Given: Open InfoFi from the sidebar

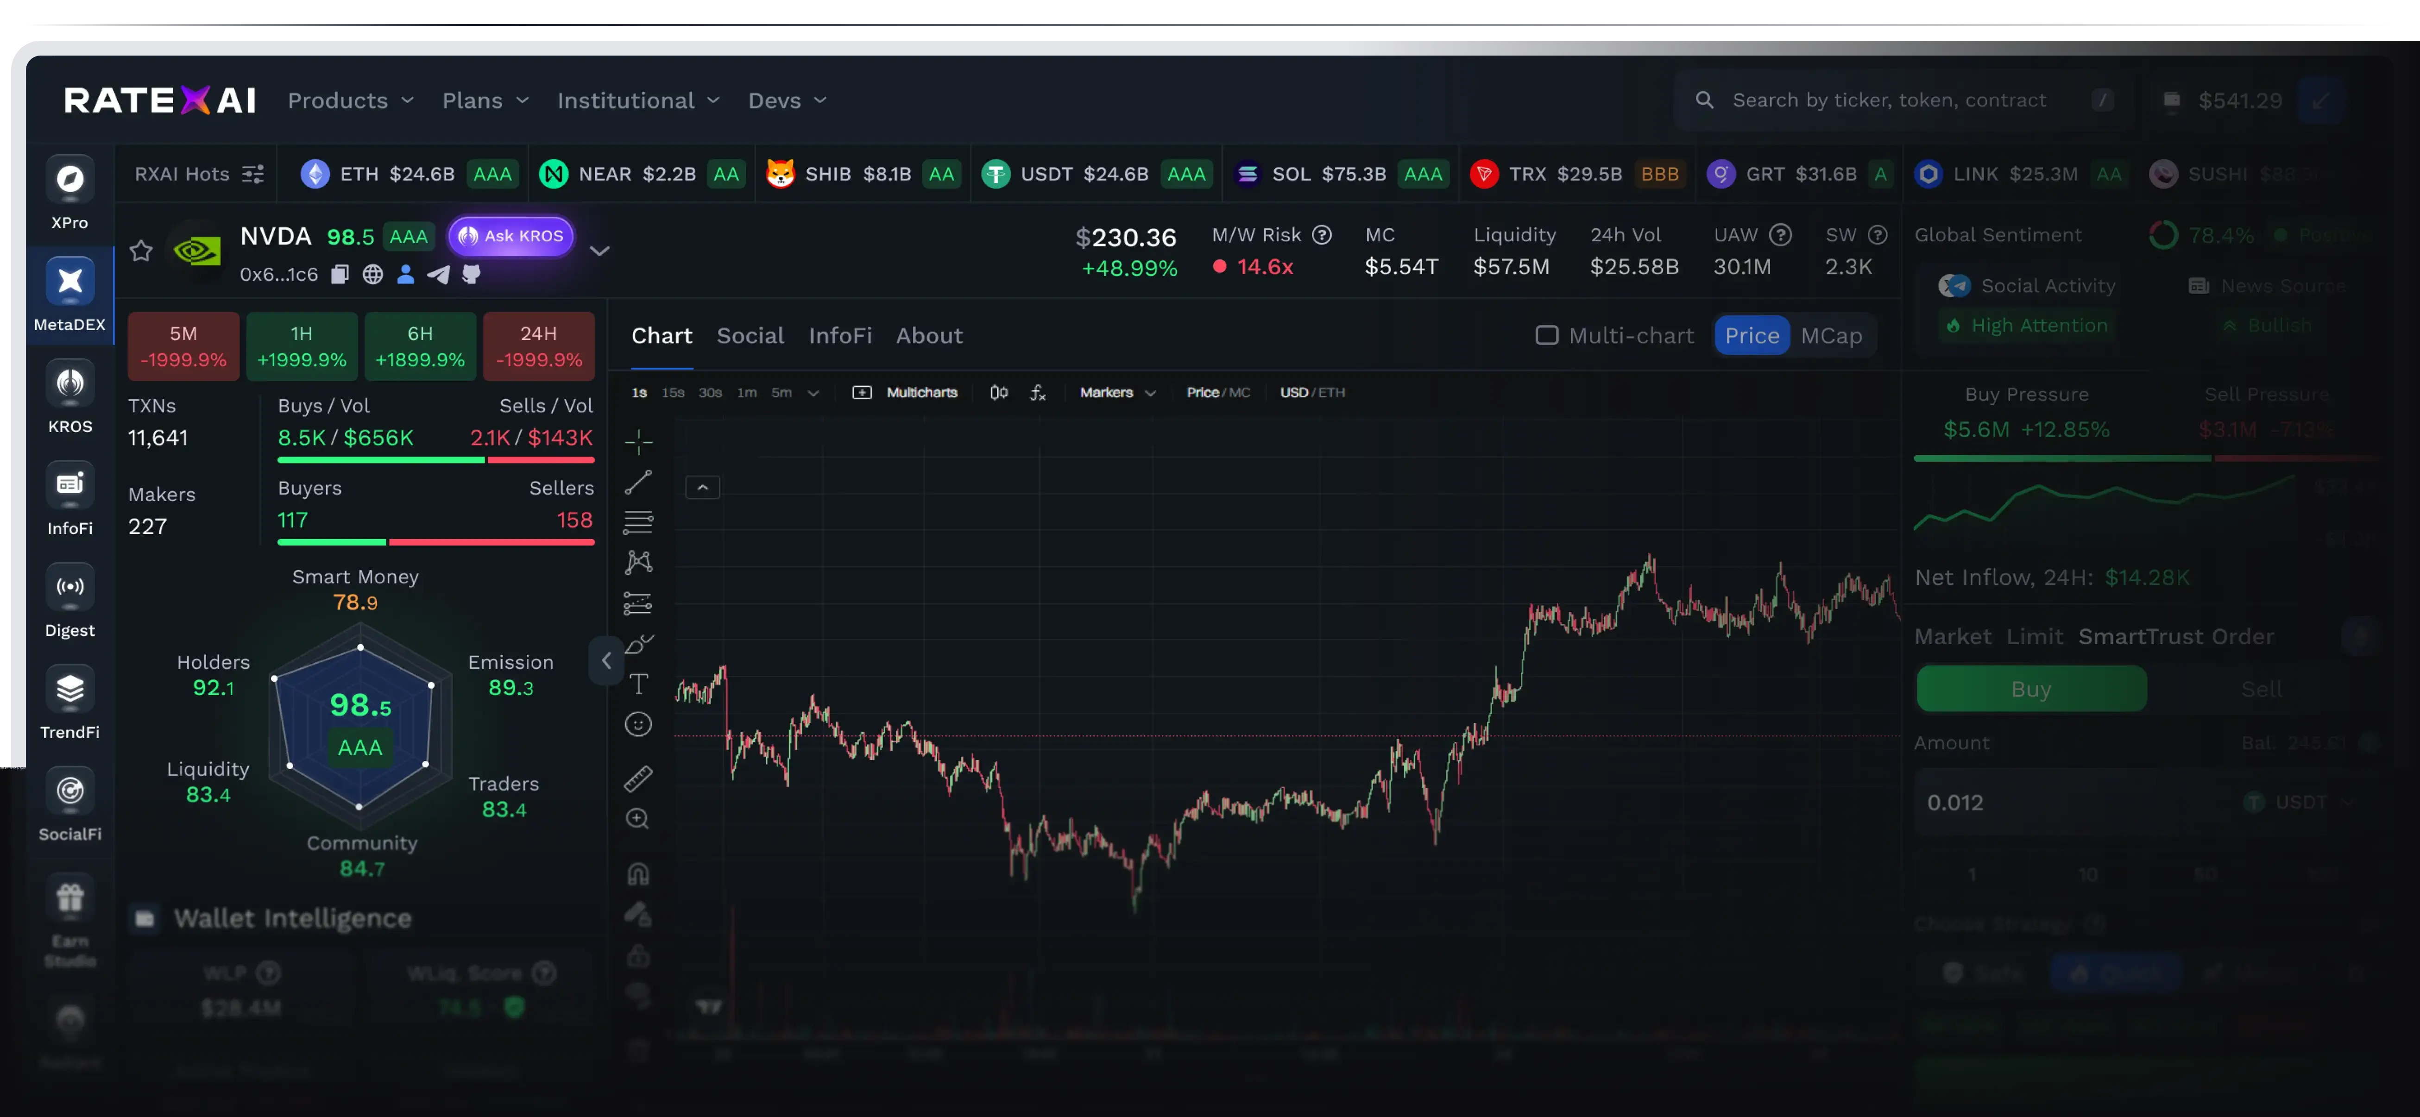Looking at the screenshot, I should 69,499.
